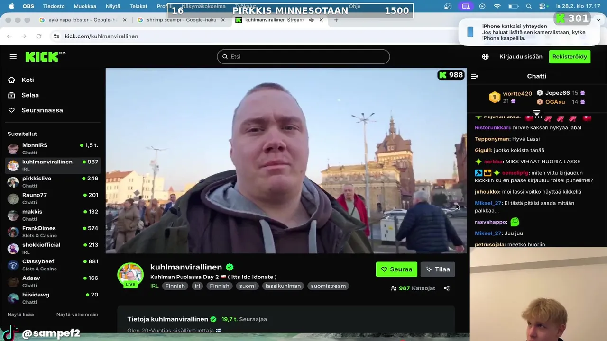Viewport: 607px width, 341px height.
Task: Open the Kick hamburger menu
Action: coord(13,57)
